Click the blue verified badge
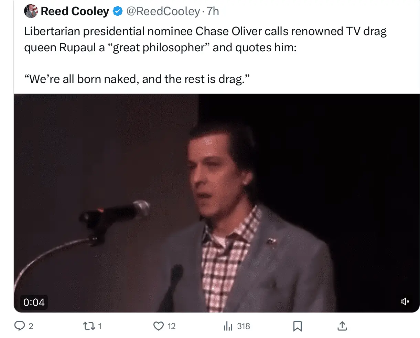The image size is (420, 338). [118, 12]
